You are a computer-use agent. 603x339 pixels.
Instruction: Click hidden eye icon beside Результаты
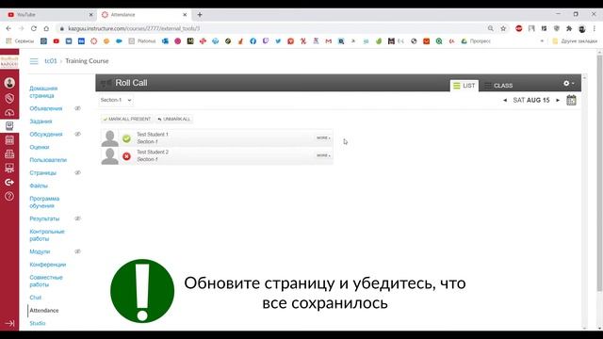(77, 218)
